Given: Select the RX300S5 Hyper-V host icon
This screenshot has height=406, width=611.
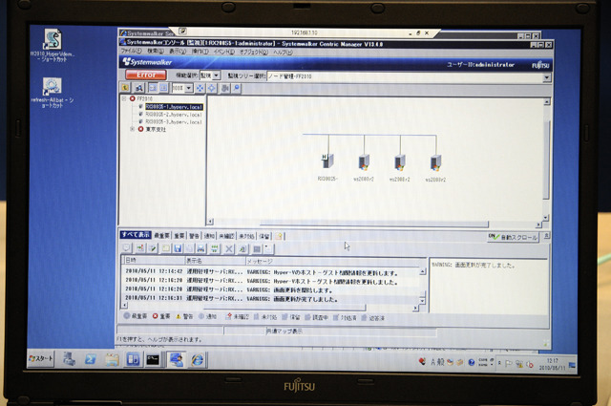Looking at the screenshot, I should pyautogui.click(x=327, y=160).
